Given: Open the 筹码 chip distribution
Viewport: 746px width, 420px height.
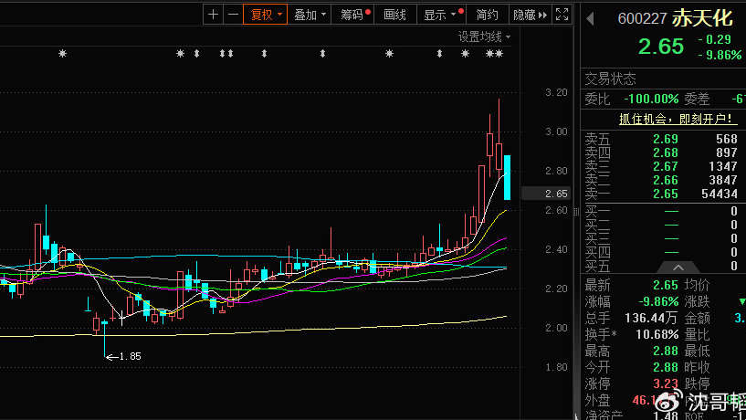Looking at the screenshot, I should click(353, 15).
